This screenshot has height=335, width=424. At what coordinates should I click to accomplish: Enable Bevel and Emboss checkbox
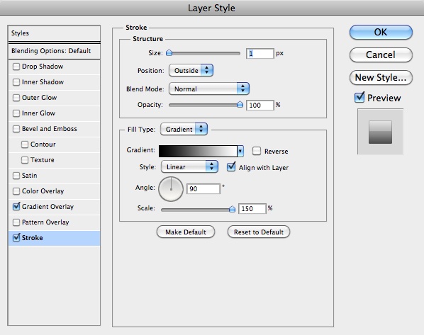(x=16, y=129)
